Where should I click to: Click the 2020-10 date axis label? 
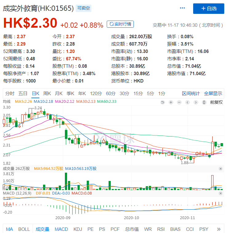click(x=131, y=218)
